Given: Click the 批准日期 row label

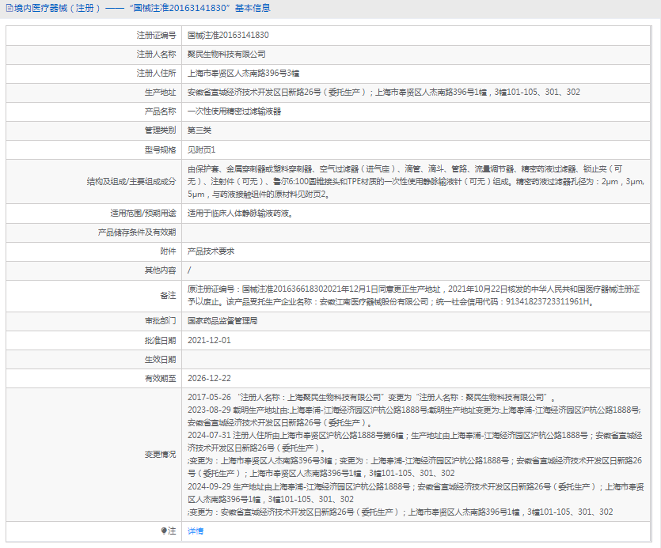Looking at the screenshot, I should 160,340.
